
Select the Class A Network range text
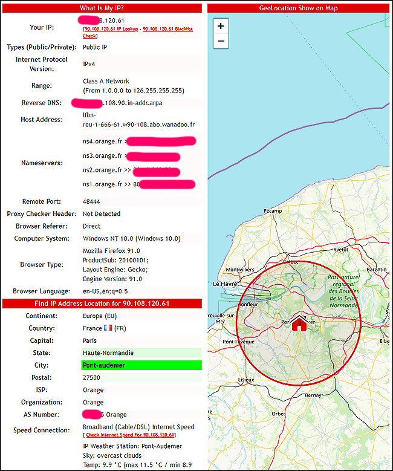pos(106,81)
